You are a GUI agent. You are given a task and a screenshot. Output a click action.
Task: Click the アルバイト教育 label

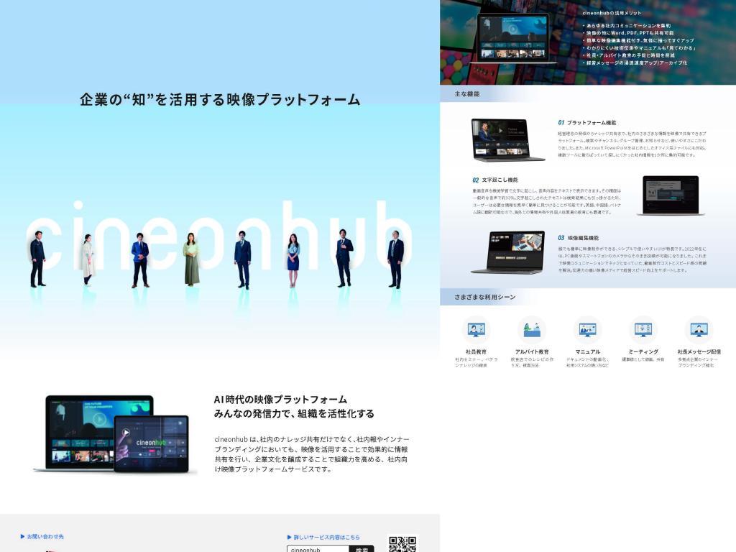[x=532, y=351]
